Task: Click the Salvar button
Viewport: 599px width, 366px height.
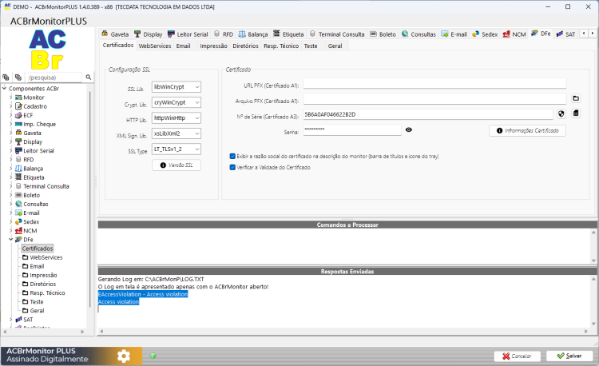Action: point(569,356)
